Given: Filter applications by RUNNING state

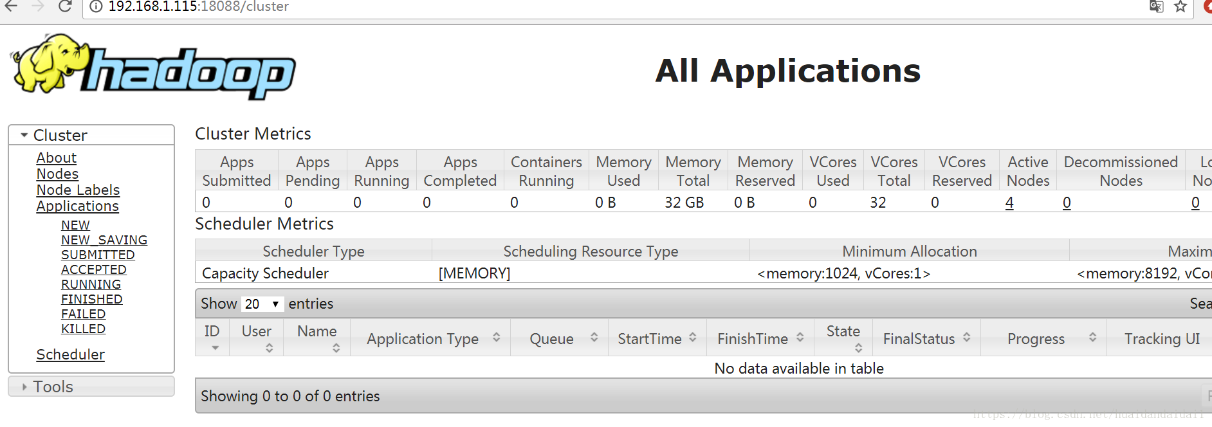Looking at the screenshot, I should pos(91,284).
